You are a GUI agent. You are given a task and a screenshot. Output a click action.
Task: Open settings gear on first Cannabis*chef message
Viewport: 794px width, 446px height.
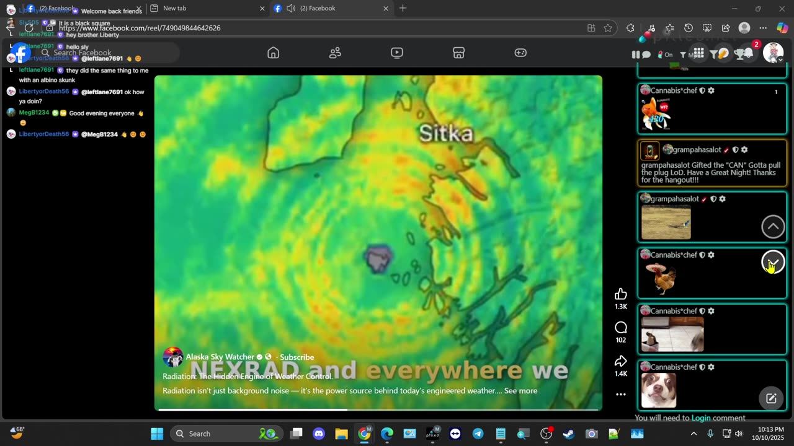click(711, 90)
